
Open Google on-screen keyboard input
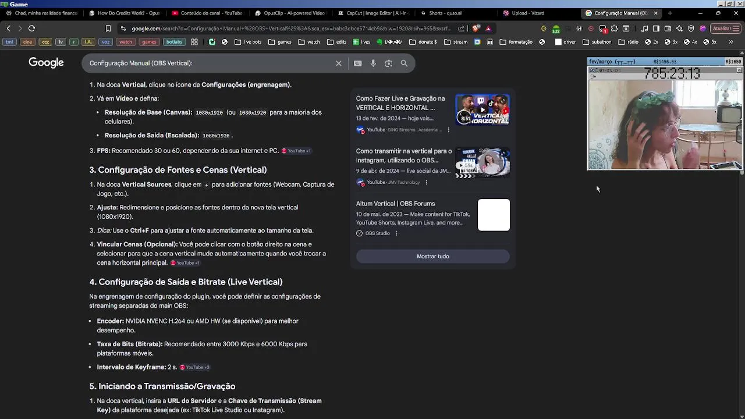[358, 63]
